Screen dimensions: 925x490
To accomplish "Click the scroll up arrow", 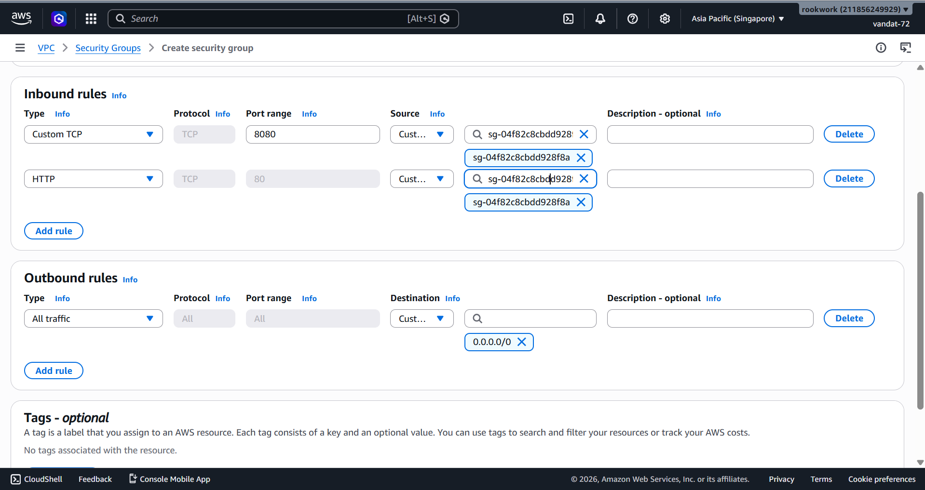I will click(920, 68).
